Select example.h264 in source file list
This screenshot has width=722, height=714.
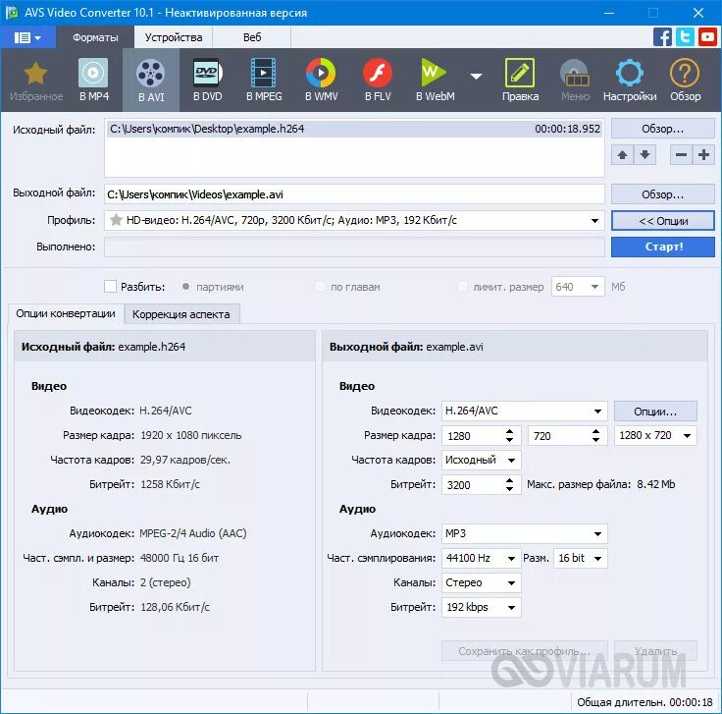354,129
